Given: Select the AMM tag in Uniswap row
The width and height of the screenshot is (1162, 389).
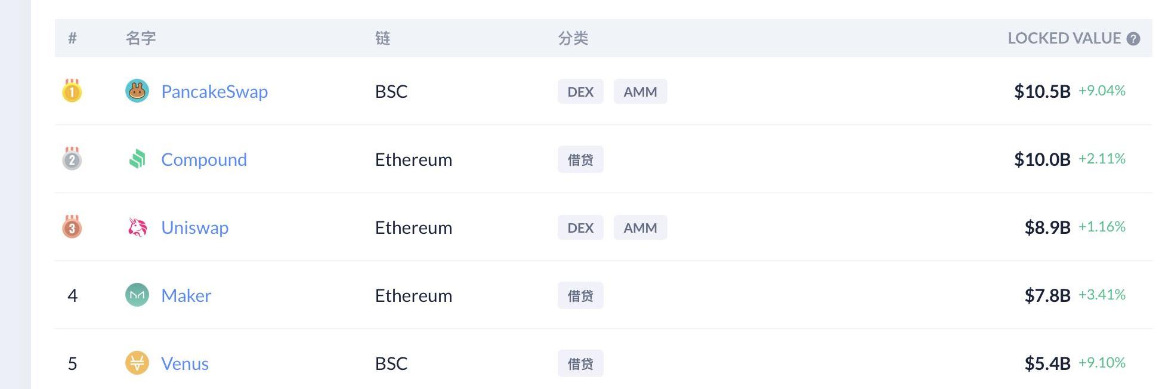Looking at the screenshot, I should (x=640, y=227).
